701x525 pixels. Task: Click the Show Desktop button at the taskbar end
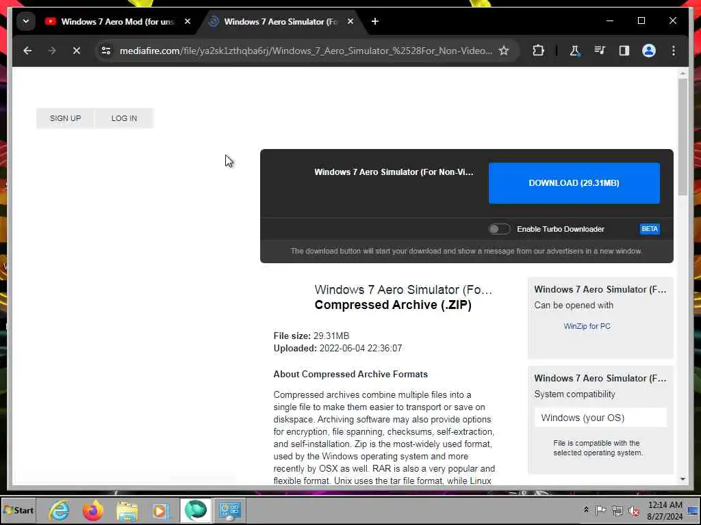(x=694, y=510)
